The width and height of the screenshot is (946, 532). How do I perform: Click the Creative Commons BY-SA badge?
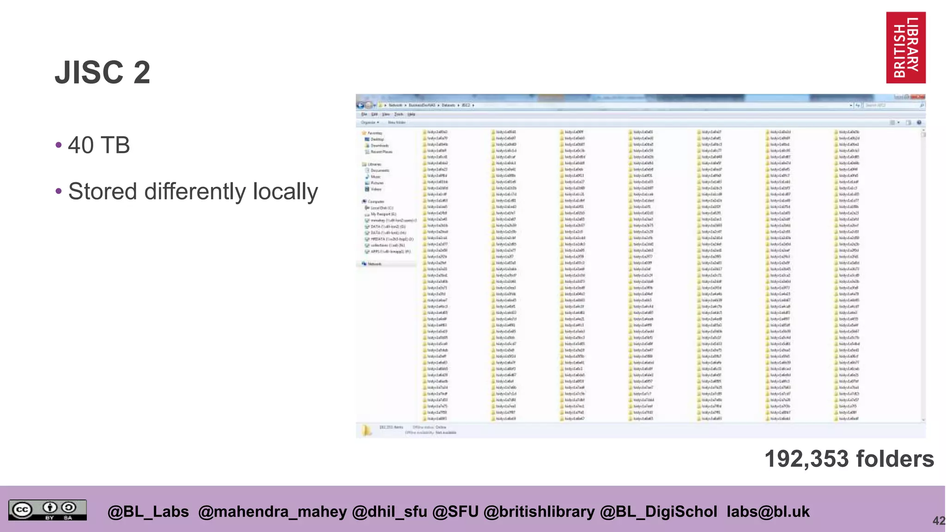point(47,510)
